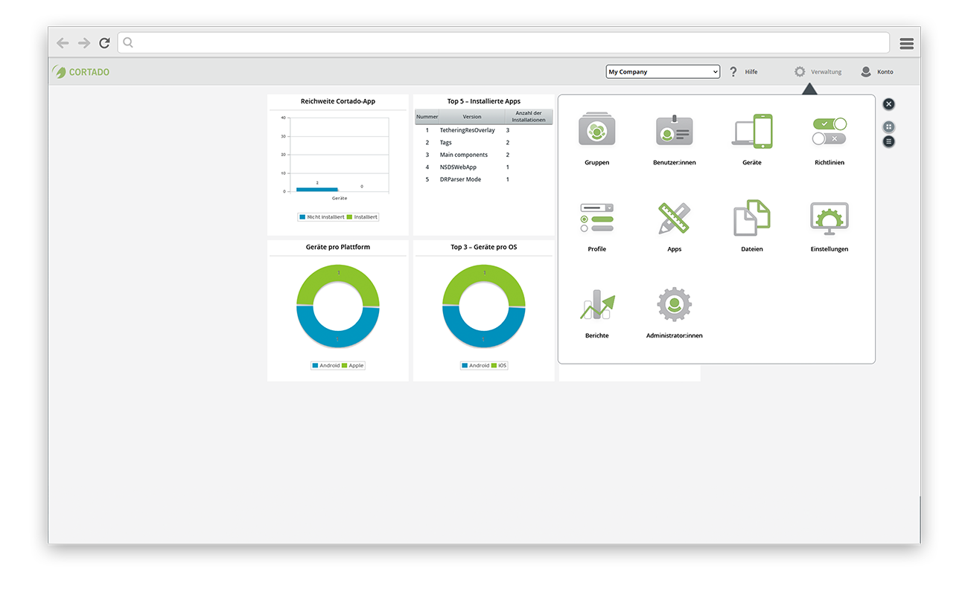The width and height of the screenshot is (968, 592).
Task: Click the browser address bar
Action: pos(503,42)
